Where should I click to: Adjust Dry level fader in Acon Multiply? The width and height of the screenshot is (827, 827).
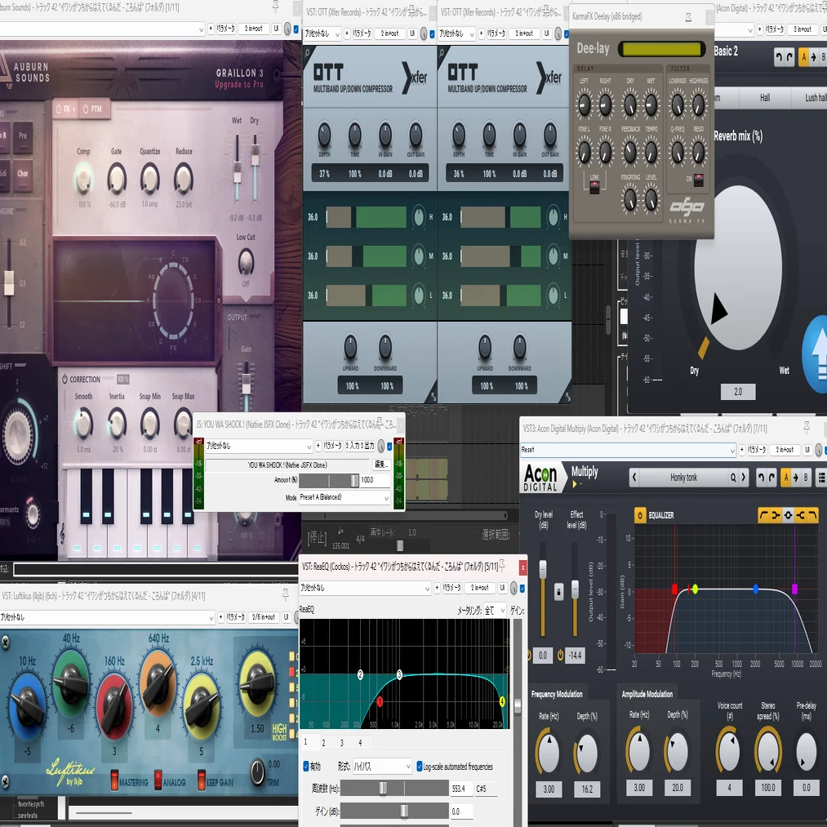point(543,569)
